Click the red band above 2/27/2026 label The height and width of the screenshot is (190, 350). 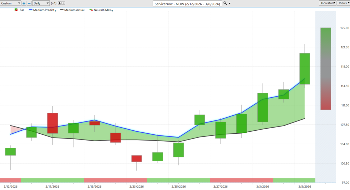click(x=242, y=180)
